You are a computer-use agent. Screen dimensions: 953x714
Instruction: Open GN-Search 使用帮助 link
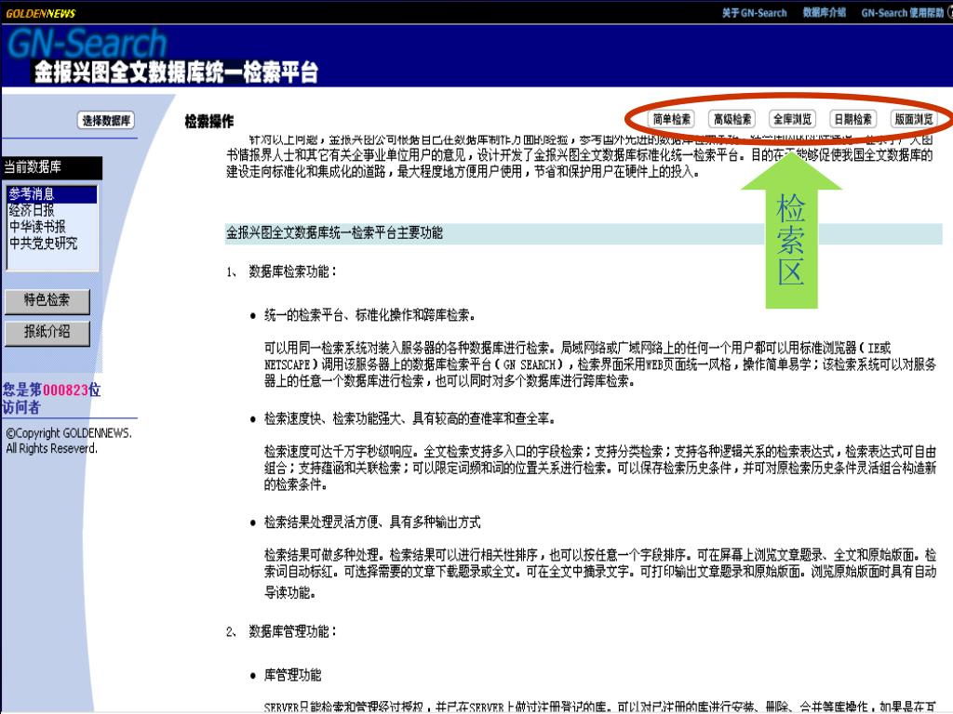(x=903, y=13)
